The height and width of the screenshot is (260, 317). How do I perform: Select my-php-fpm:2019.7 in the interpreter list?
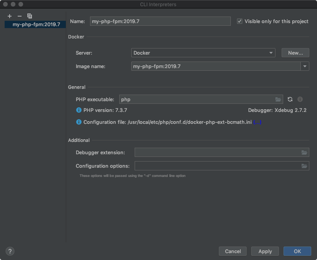tap(35, 24)
